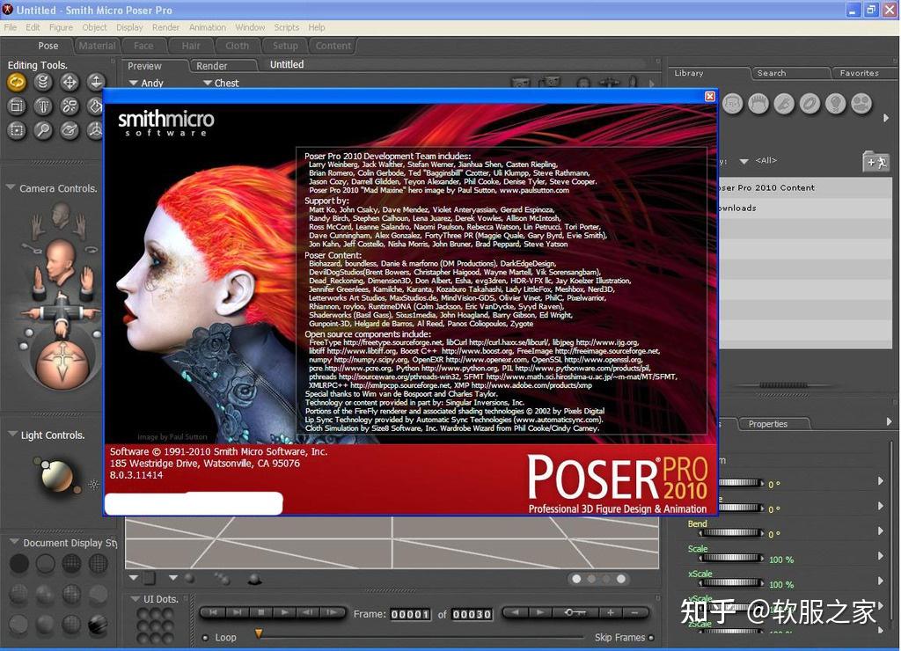Select the Translate/Pull editing tool
Image resolution: width=901 pixels, height=651 pixels.
[70, 83]
